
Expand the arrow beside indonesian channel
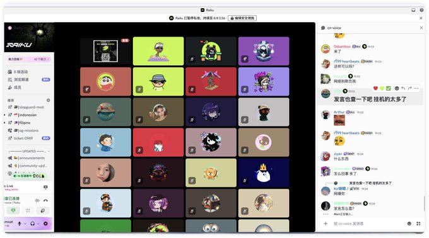(4, 115)
